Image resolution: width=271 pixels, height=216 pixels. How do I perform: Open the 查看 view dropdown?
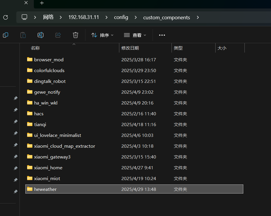coord(135,35)
